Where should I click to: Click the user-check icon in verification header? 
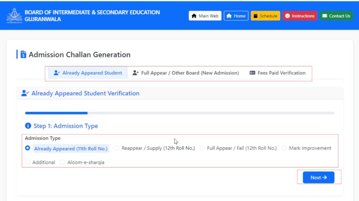[25, 93]
